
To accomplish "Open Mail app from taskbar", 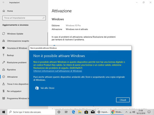I will pyautogui.click(x=93, y=112).
